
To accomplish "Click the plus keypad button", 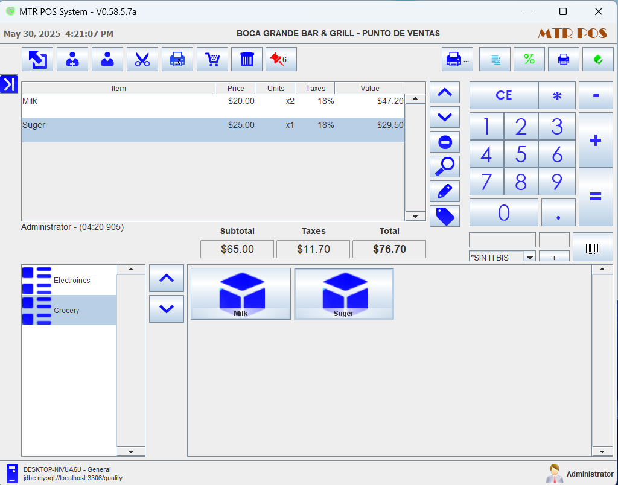I will click(596, 140).
